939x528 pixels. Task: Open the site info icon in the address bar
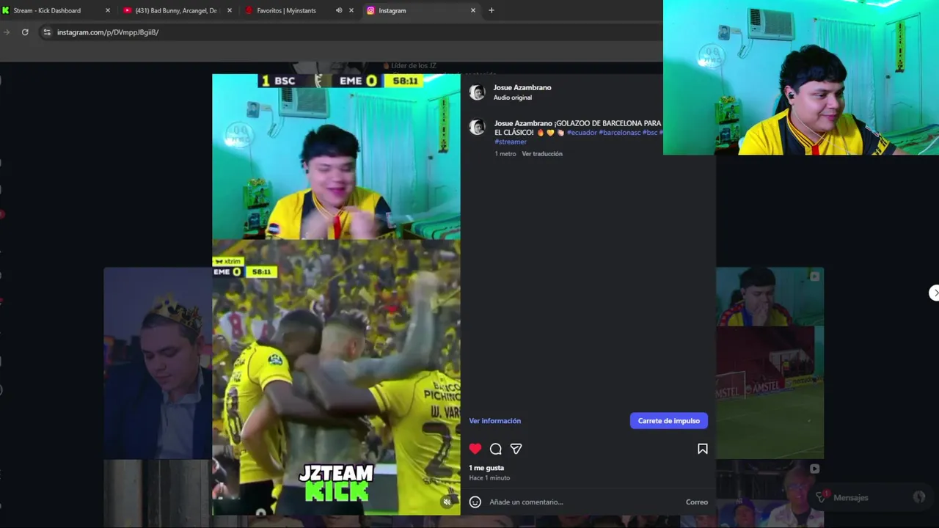coord(47,32)
